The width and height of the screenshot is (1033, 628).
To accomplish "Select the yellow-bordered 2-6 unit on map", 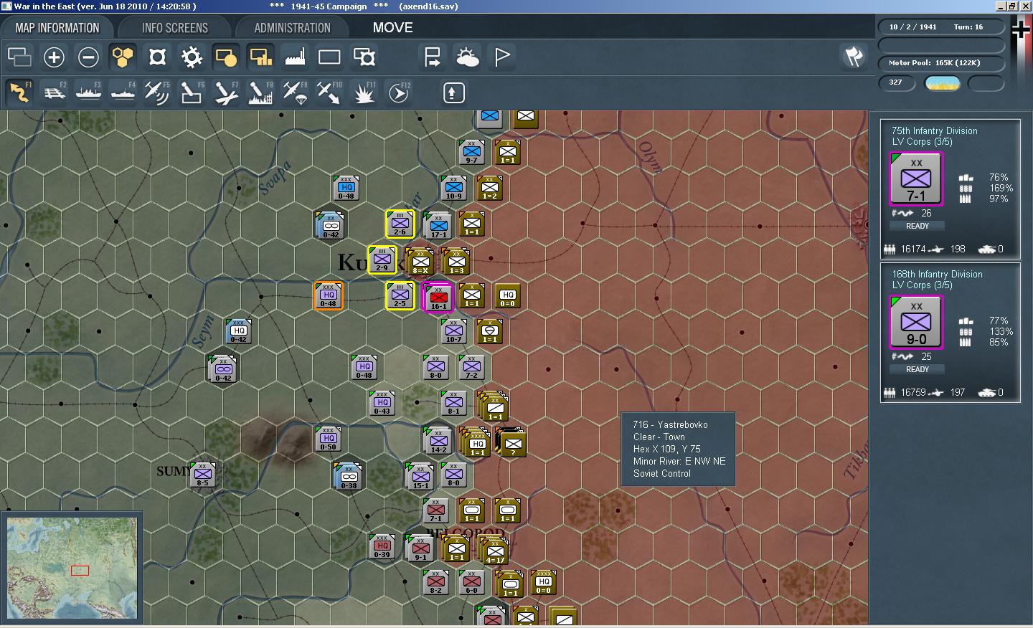I will [400, 224].
